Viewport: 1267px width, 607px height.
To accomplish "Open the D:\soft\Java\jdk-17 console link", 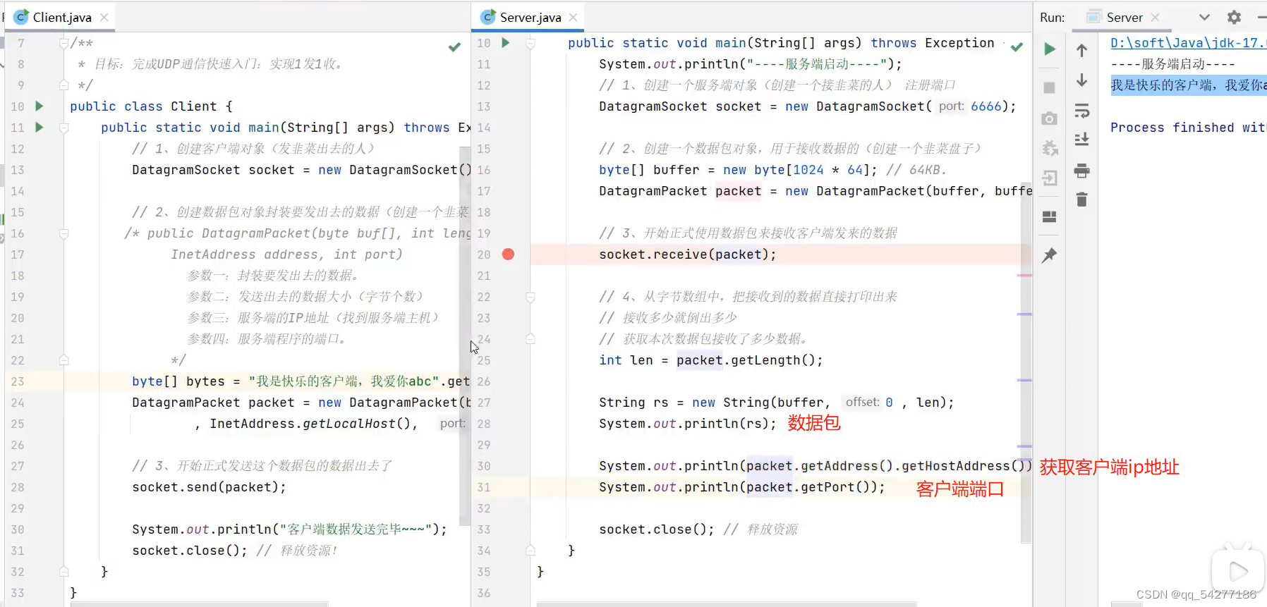I will point(1188,42).
